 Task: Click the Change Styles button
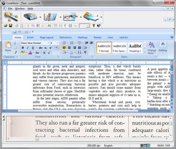click(152, 48)
